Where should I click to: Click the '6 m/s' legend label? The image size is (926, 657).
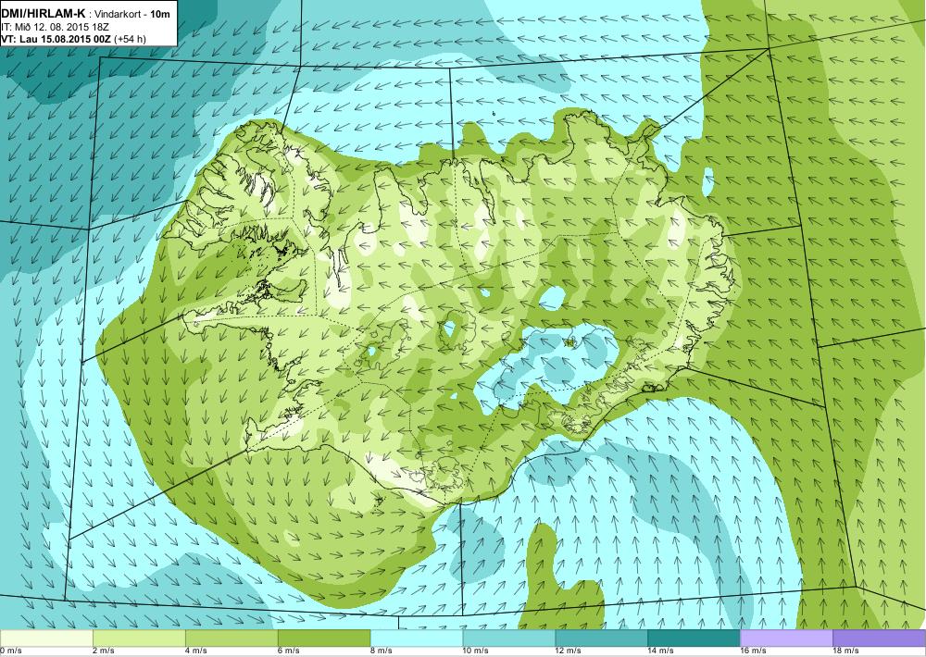(289, 651)
